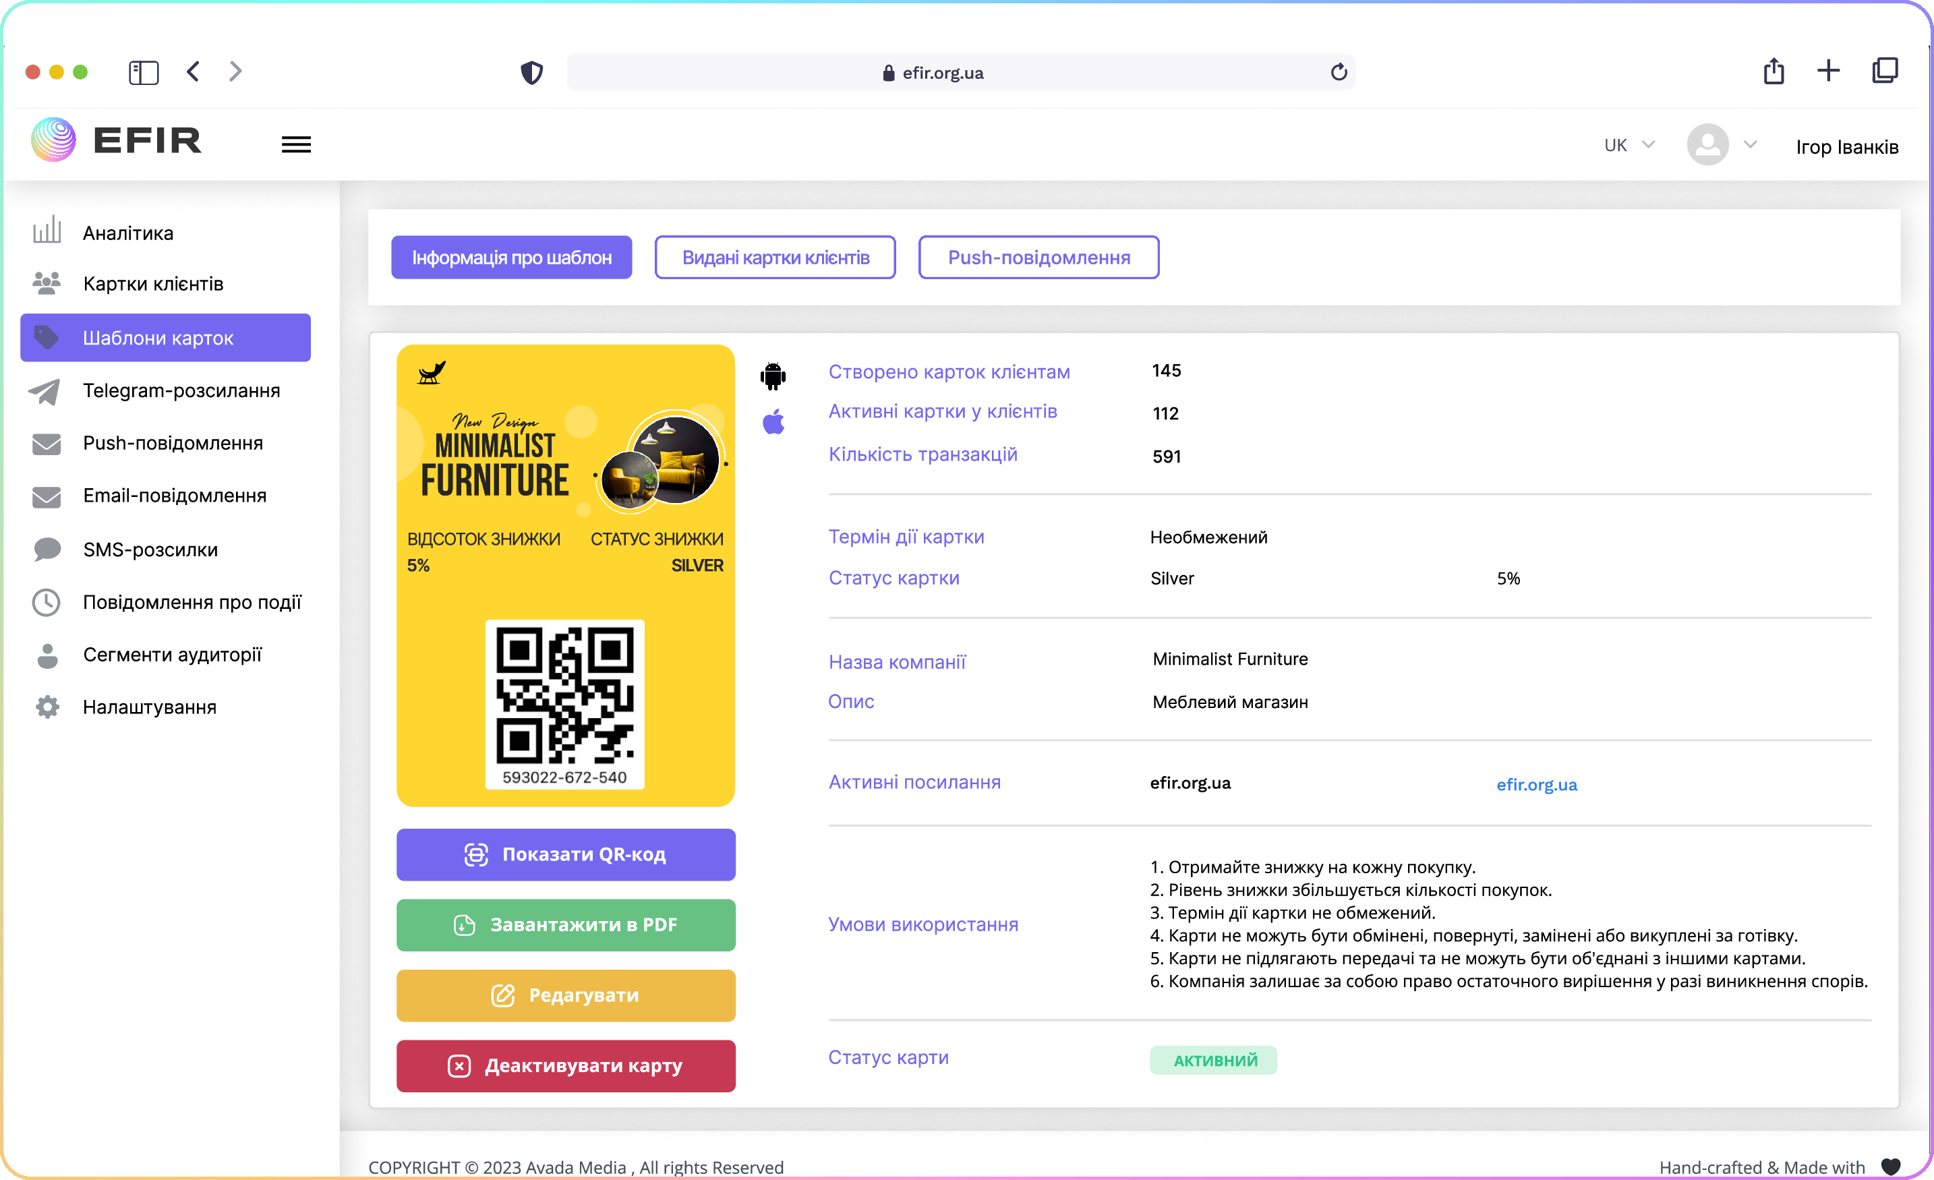Click the Меблевий магазин description text

point(1230,702)
